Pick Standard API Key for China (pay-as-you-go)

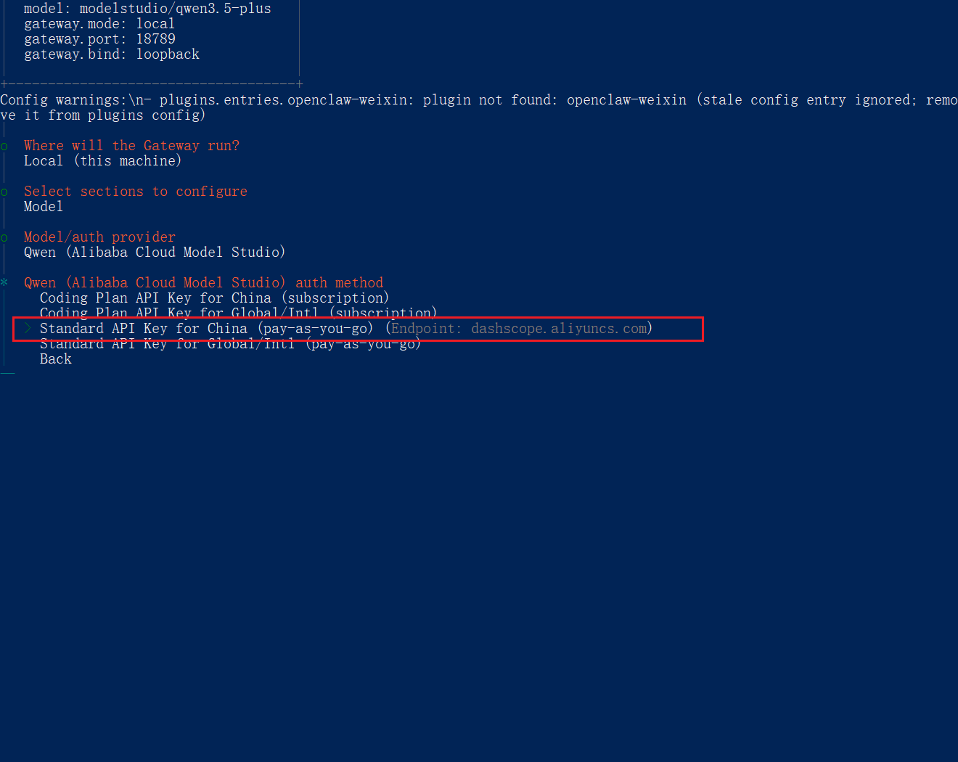[206, 329]
